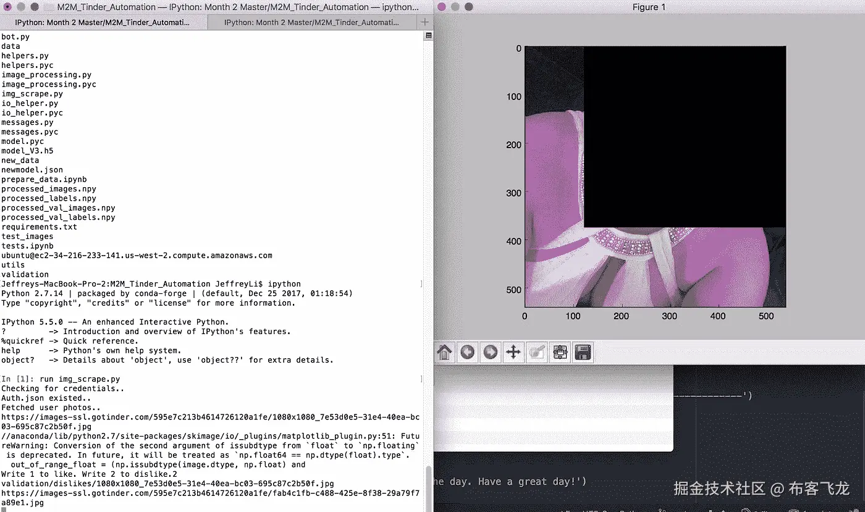Click the 'image_processing.py' entry
Image resolution: width=865 pixels, height=512 pixels.
[46, 75]
